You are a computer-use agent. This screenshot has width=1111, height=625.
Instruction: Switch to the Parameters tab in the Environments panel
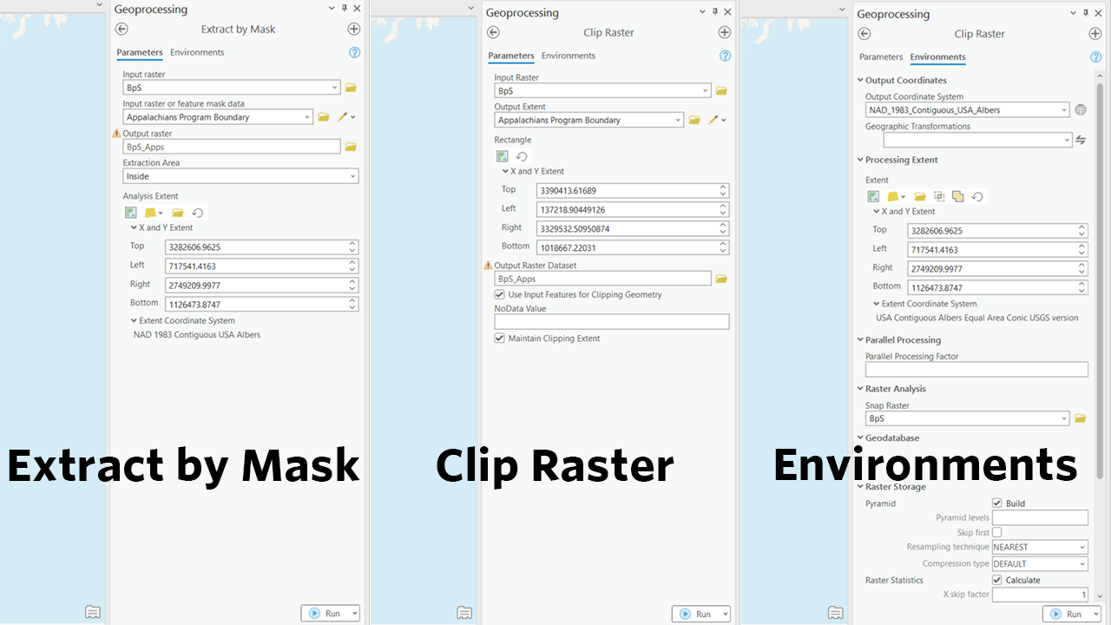pyautogui.click(x=881, y=56)
